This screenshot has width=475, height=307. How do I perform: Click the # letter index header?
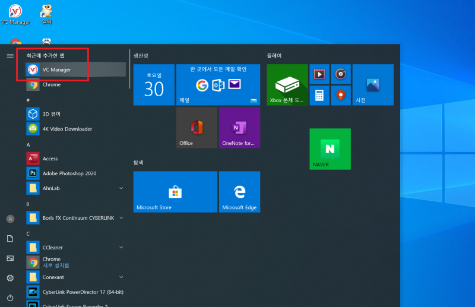pos(28,100)
